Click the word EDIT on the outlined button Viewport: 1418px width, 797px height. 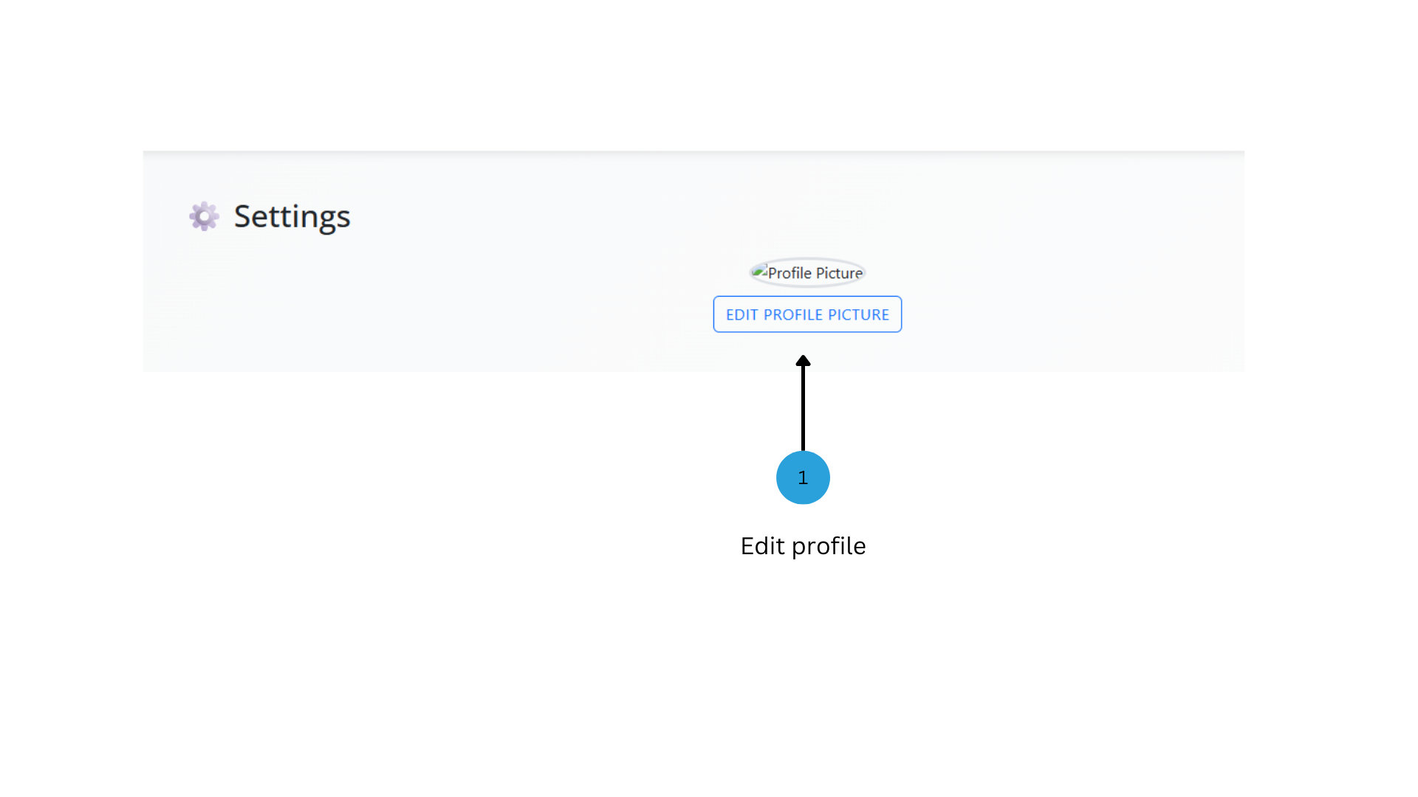[742, 314]
